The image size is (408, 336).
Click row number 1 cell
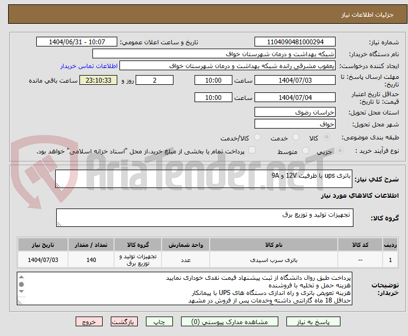390,259
